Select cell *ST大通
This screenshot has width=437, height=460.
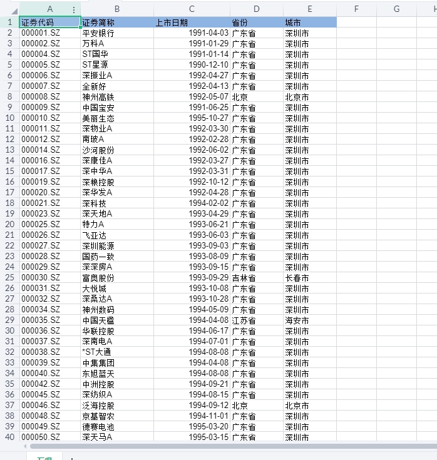(x=117, y=352)
